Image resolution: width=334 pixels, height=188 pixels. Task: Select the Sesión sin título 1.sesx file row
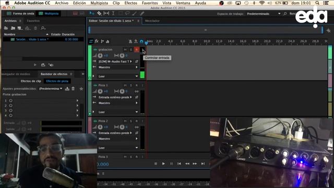click(43, 40)
